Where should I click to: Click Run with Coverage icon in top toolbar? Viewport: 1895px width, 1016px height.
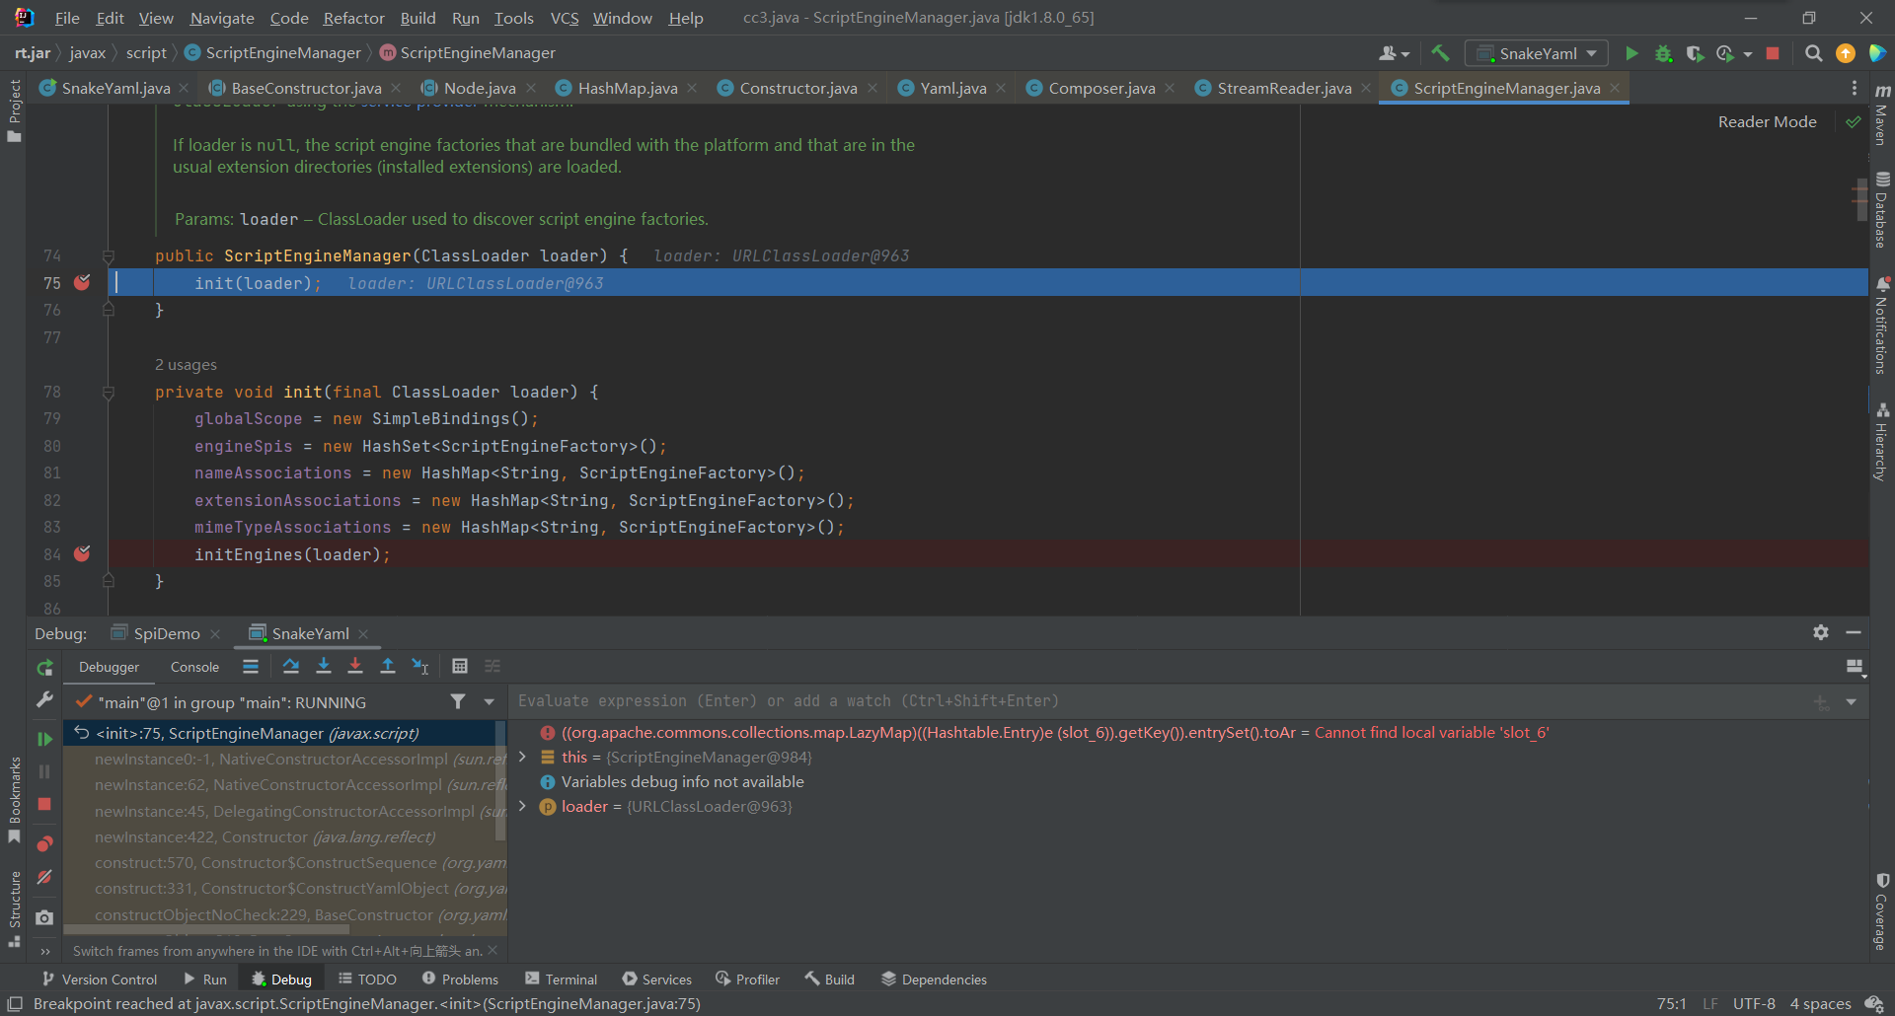click(1695, 53)
